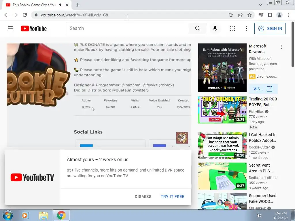This screenshot has width=295, height=221.
Task: Click the Microsoft Rewards ad thumbnail
Action: tap(222, 68)
